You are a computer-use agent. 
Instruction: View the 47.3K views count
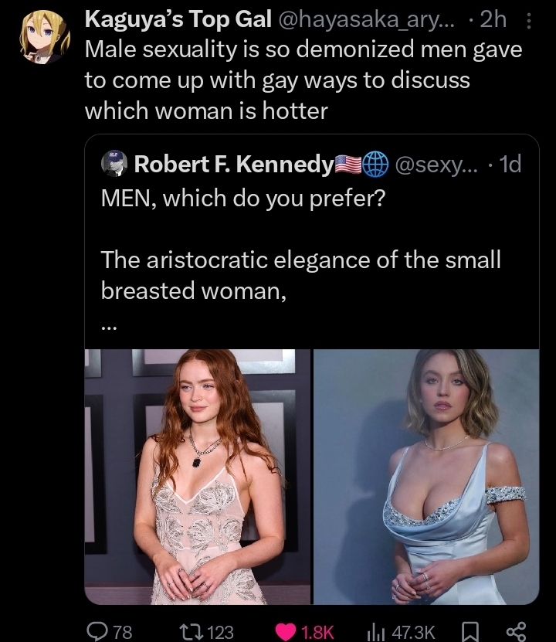(413, 632)
